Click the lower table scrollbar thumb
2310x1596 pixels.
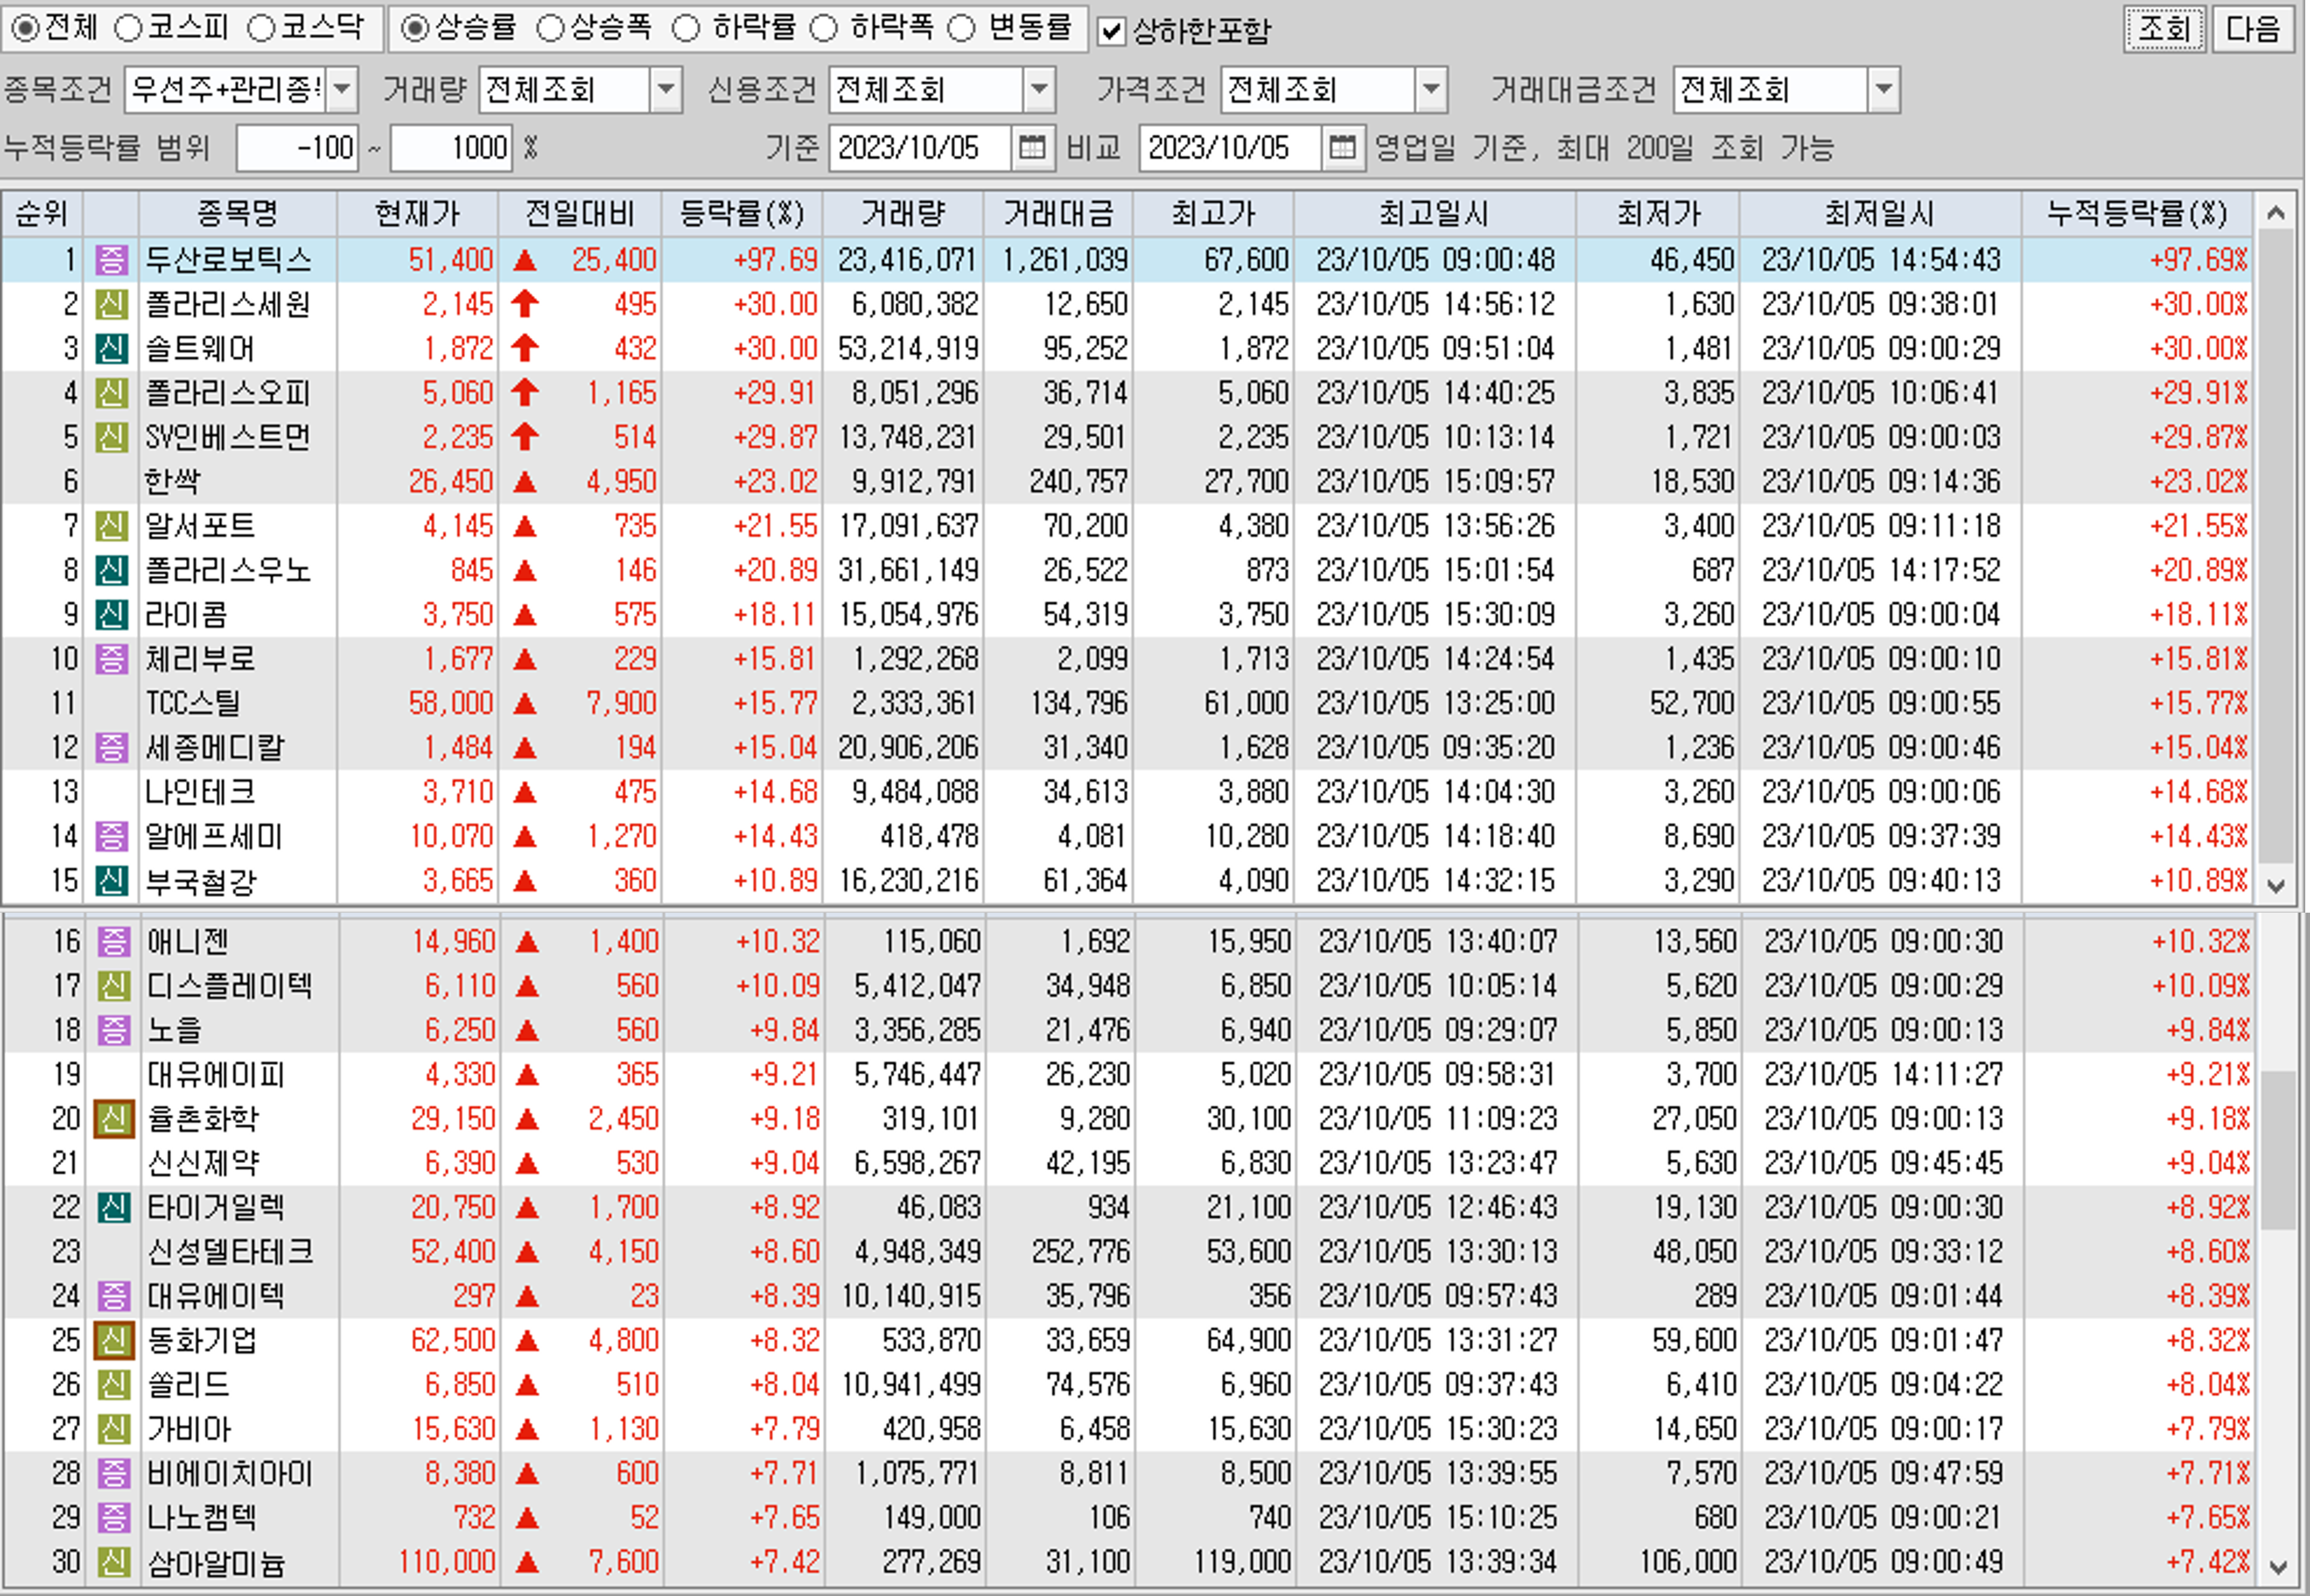pos(2278,1150)
